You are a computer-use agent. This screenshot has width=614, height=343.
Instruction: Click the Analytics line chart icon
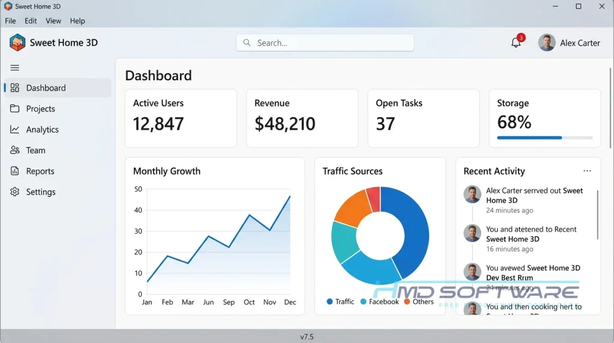click(15, 129)
